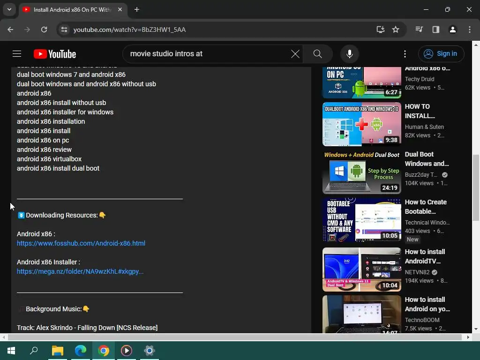The height and width of the screenshot is (360, 480).
Task: Open AndroidTV 10:04 video thumbnail
Action: coord(361,270)
